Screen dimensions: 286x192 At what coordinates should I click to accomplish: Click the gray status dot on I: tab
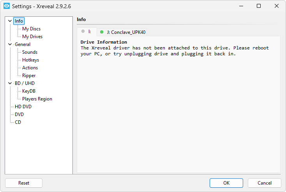pyautogui.click(x=83, y=32)
